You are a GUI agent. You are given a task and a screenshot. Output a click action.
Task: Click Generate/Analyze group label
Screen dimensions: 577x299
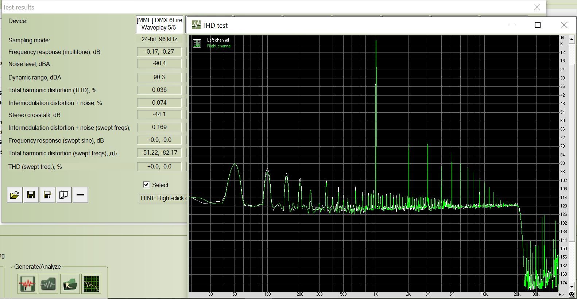click(x=38, y=267)
